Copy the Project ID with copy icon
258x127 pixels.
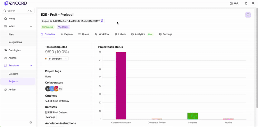click(102, 21)
